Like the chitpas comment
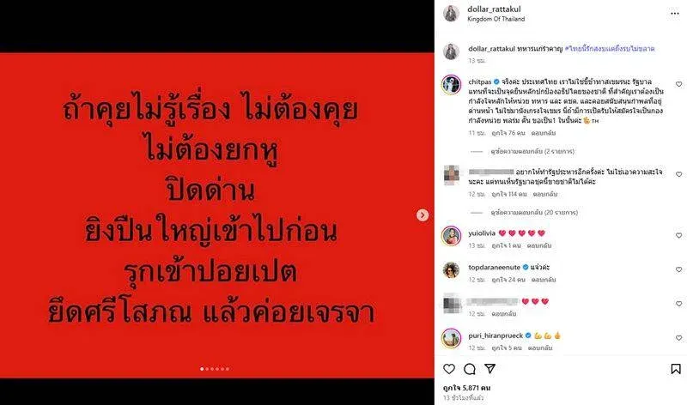This screenshot has width=687, height=405. tap(678, 84)
